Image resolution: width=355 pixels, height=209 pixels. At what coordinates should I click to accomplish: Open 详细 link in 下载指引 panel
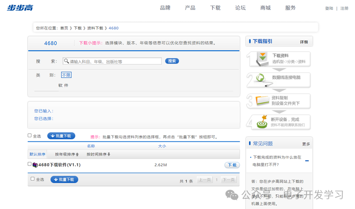(x=304, y=42)
